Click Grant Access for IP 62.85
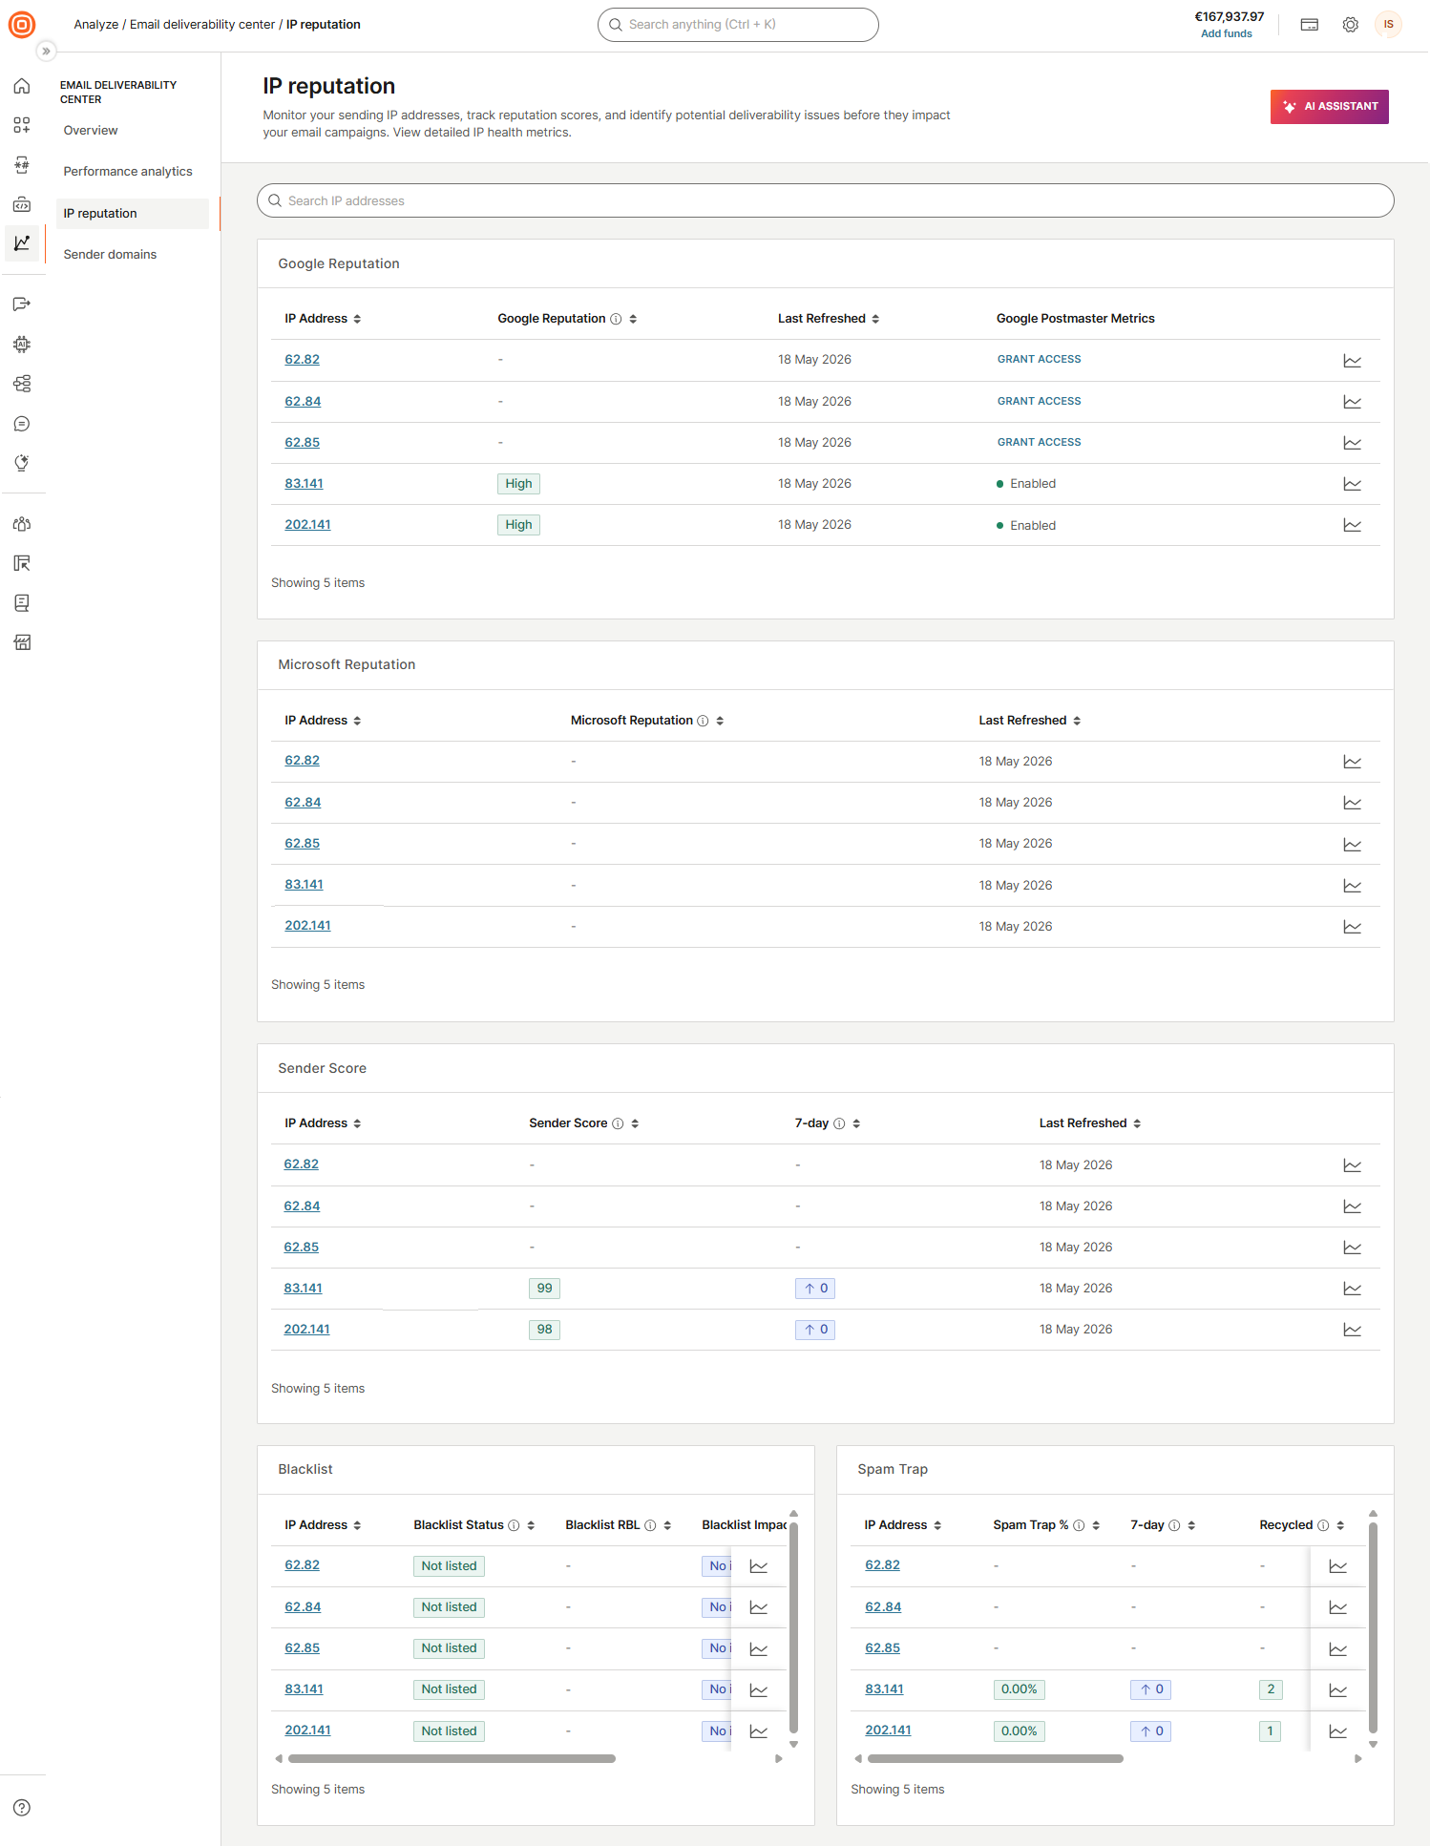The width and height of the screenshot is (1430, 1846). click(x=1039, y=443)
